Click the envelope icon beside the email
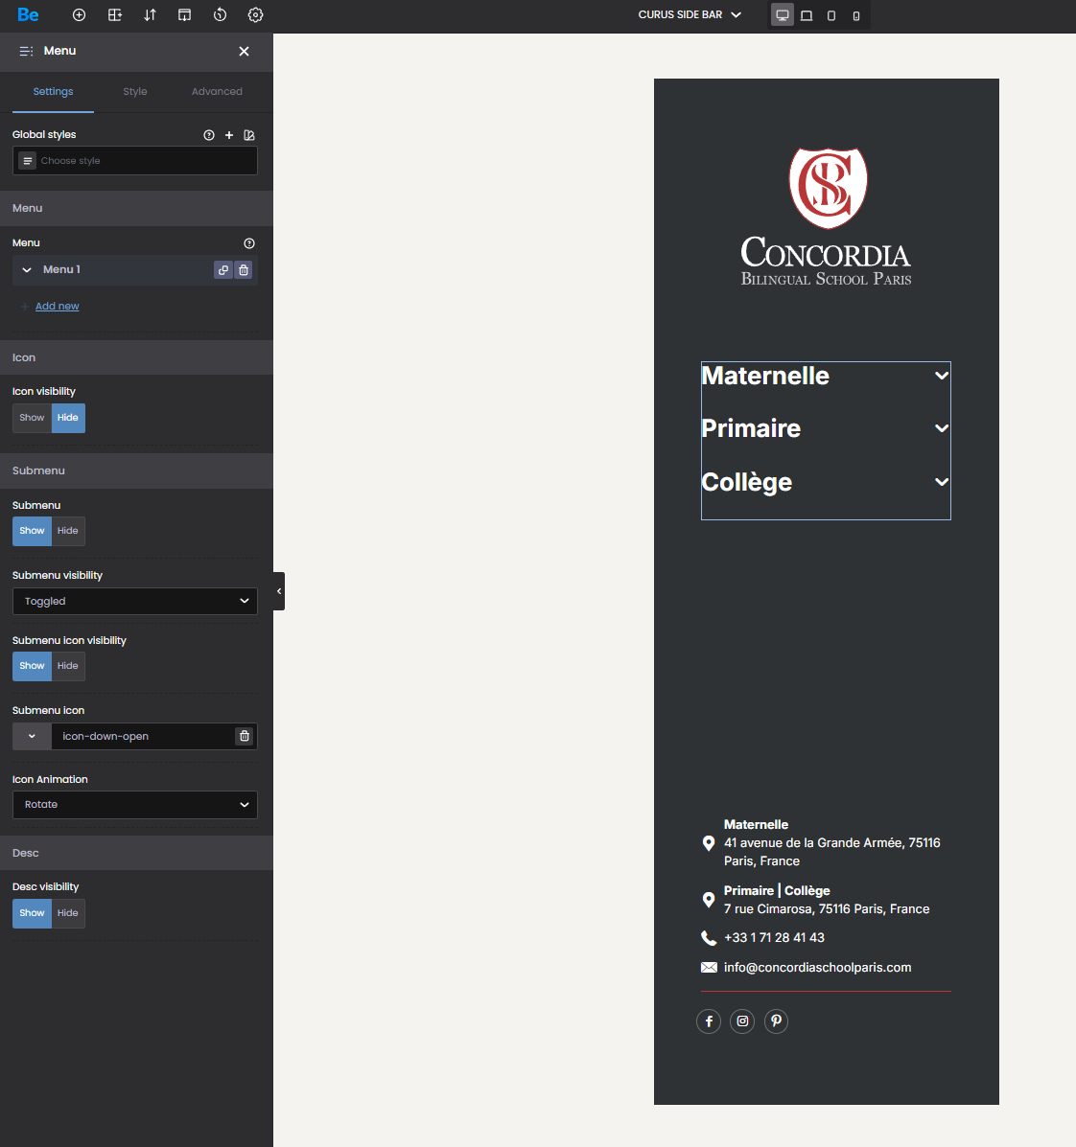 click(709, 967)
